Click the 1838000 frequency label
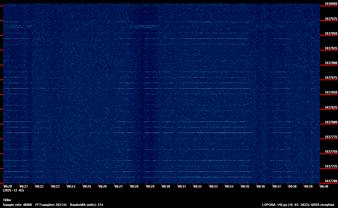338x208 pixels. [x=331, y=4]
